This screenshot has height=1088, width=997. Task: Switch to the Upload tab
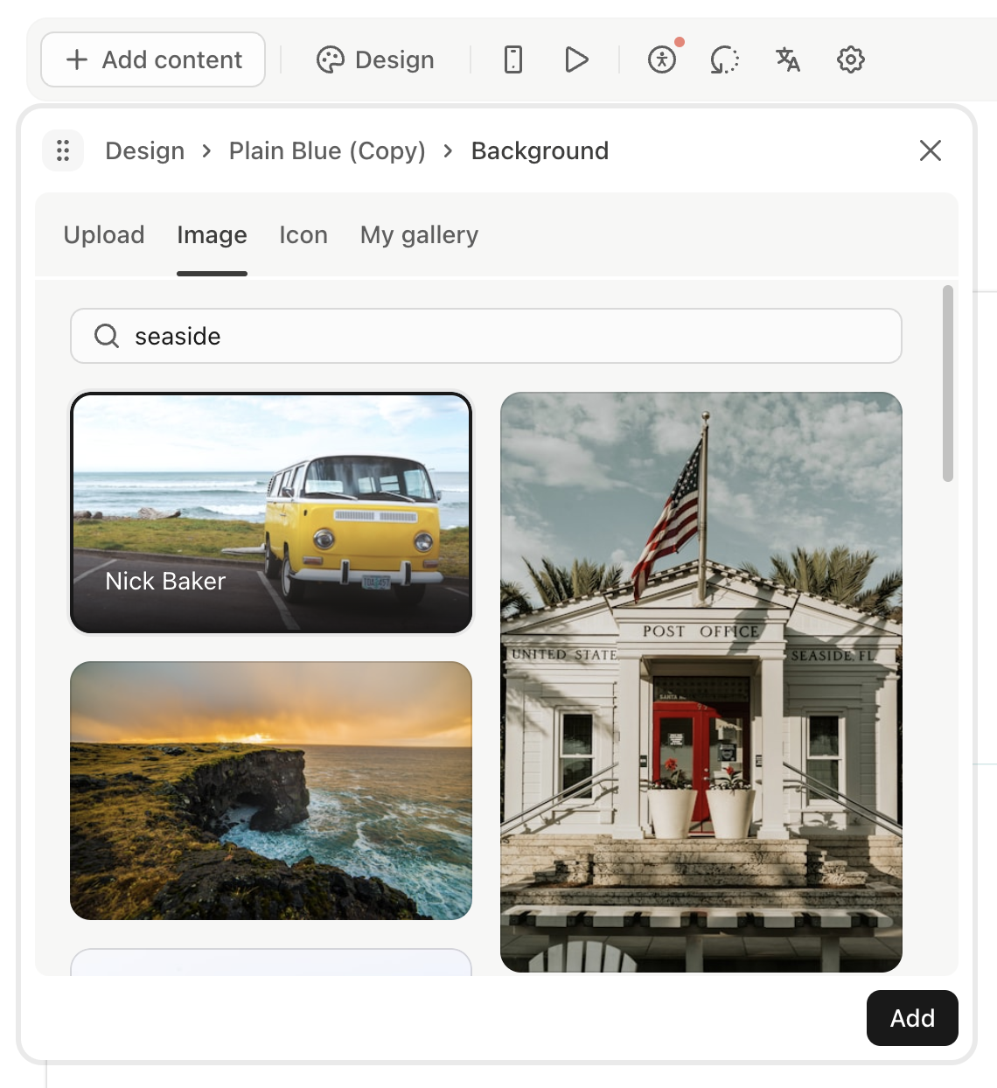(x=104, y=234)
